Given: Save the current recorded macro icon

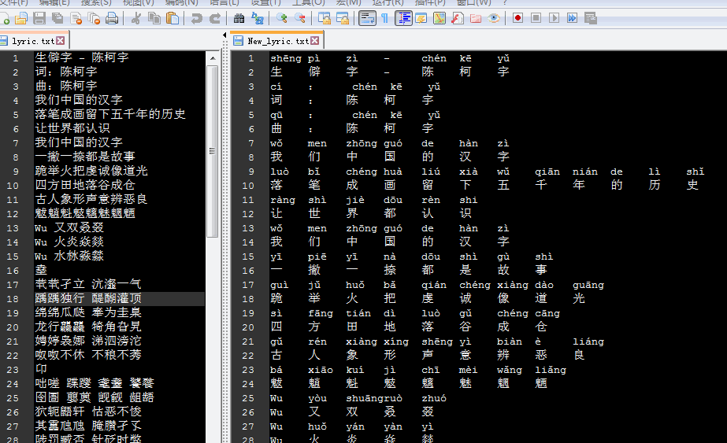Looking at the screenshot, I should (590, 19).
